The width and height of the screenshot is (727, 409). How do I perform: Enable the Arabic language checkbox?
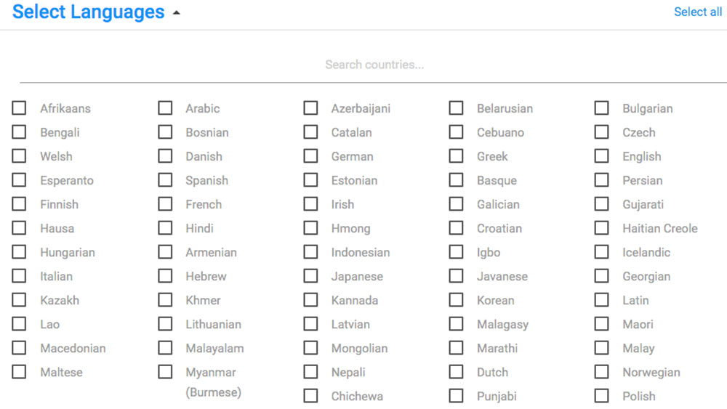[x=166, y=108]
